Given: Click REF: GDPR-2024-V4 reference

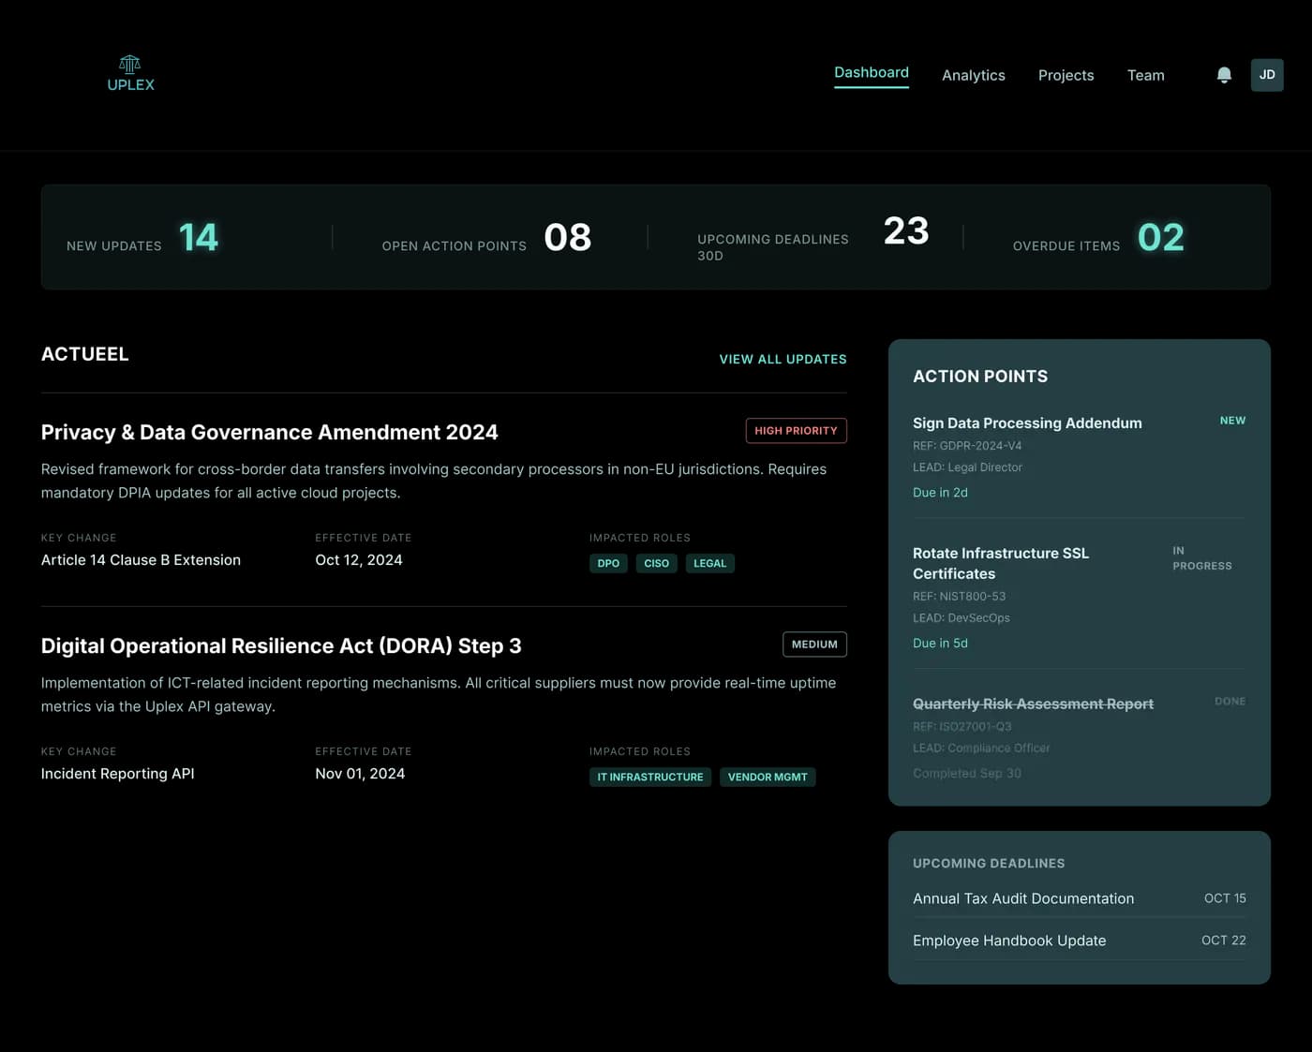Looking at the screenshot, I should (967, 446).
